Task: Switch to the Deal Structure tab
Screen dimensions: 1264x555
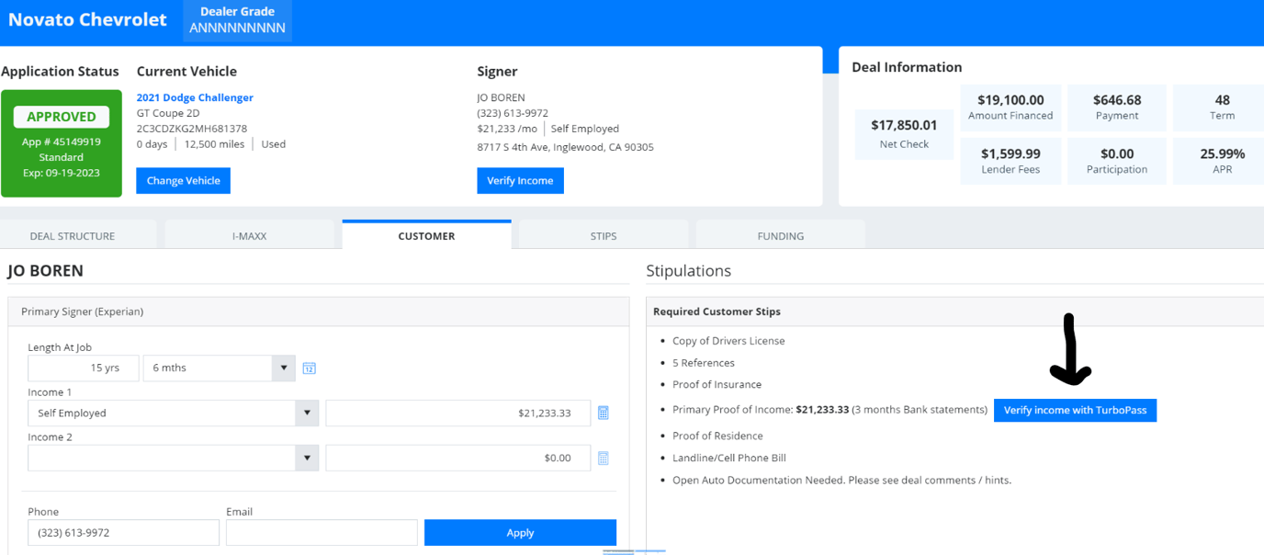Action: (x=78, y=234)
